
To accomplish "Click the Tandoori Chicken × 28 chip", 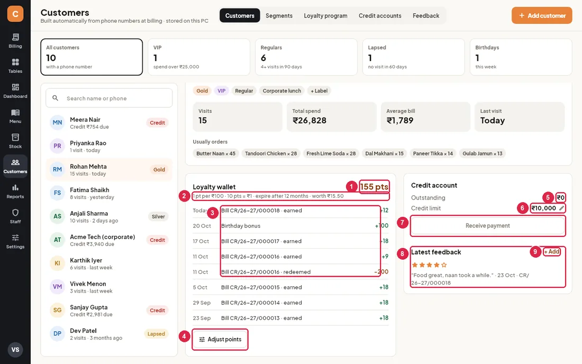I will [x=271, y=153].
